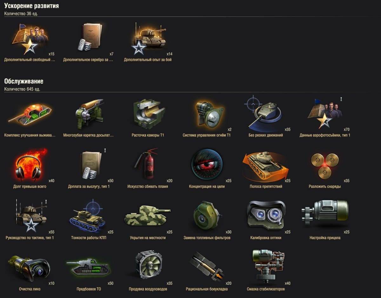
Task: Click the stabilizer lubrication mechanism icon
Action: 268,266
